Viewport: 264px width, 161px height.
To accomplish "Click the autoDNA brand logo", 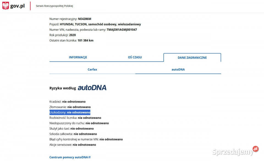I will 92,88.
